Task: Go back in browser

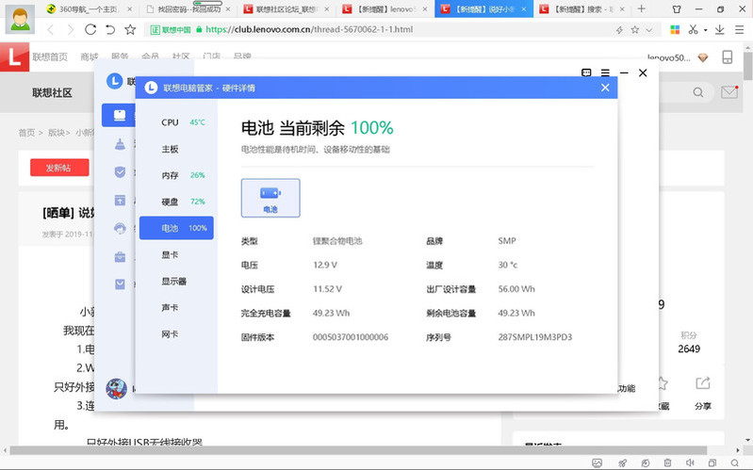Action: [x=51, y=30]
